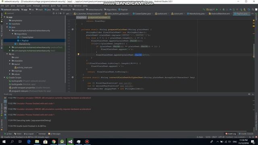Image resolution: width=258 pixels, height=145 pixels.
Task: Open the Messages tool window
Action: coord(54,134)
